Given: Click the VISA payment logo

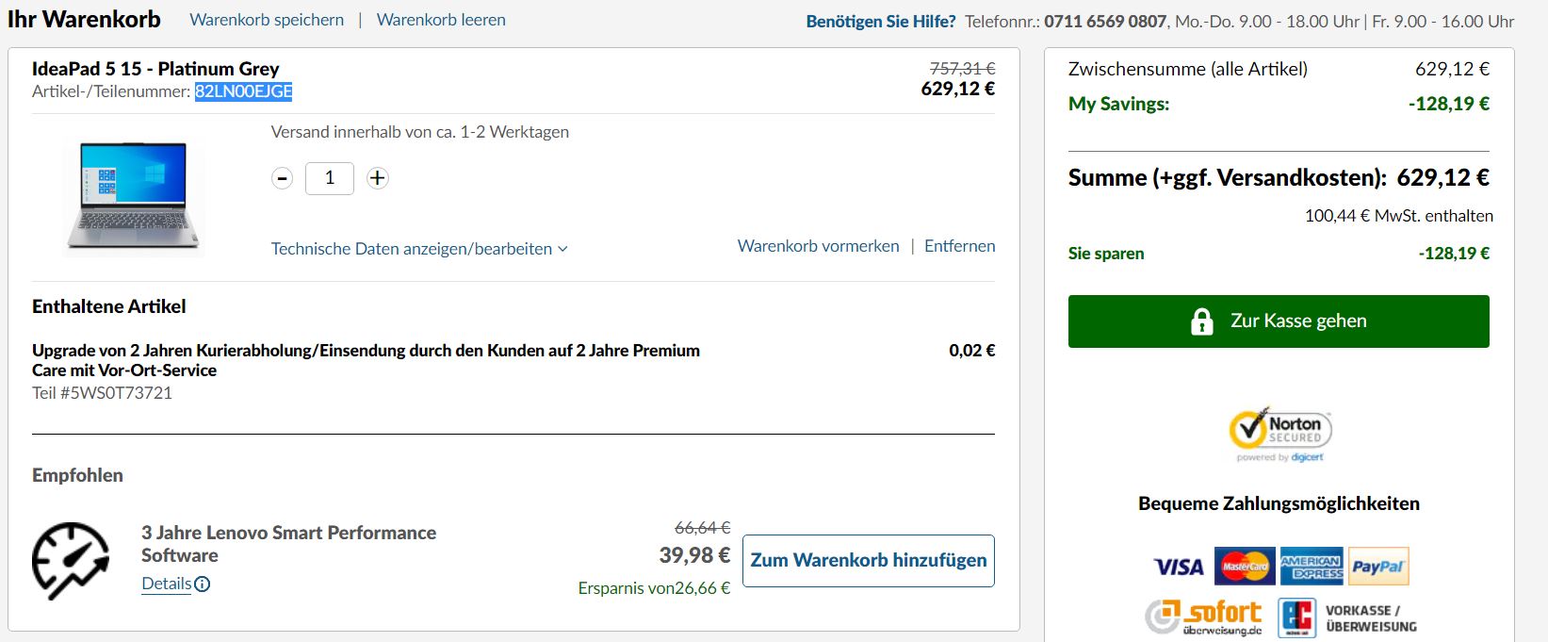Looking at the screenshot, I should click(x=1179, y=567).
